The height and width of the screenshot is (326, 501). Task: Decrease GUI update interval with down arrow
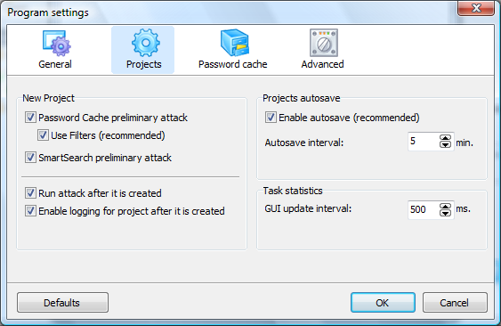[446, 213]
